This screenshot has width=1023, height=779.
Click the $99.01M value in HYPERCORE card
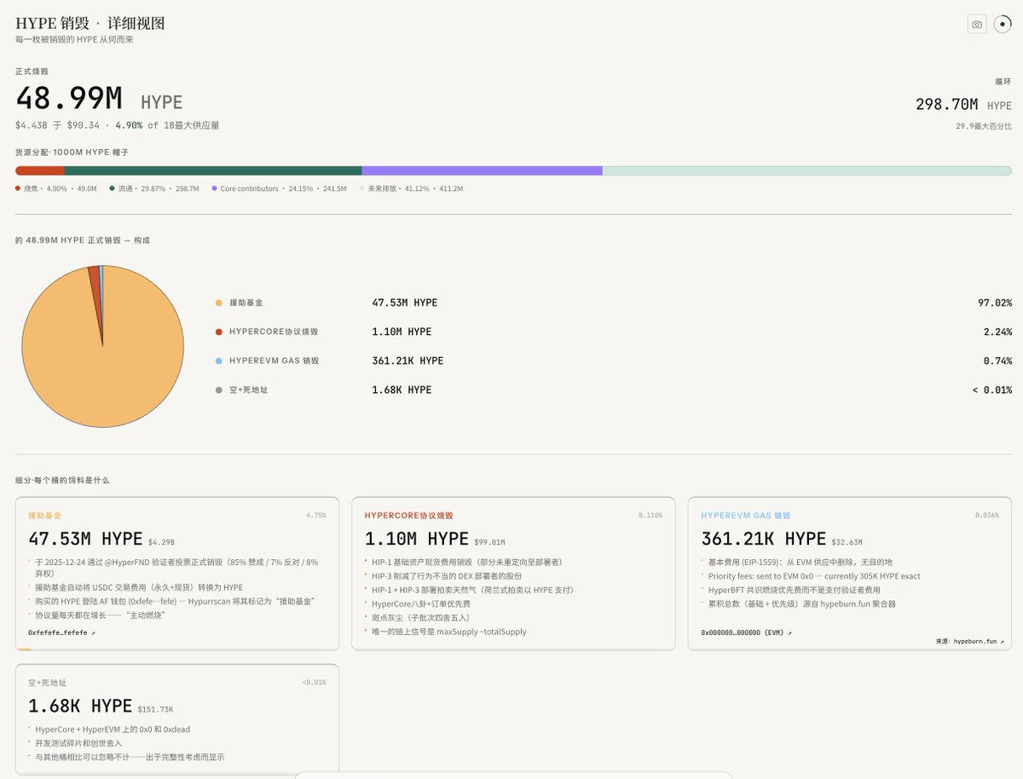tap(491, 541)
